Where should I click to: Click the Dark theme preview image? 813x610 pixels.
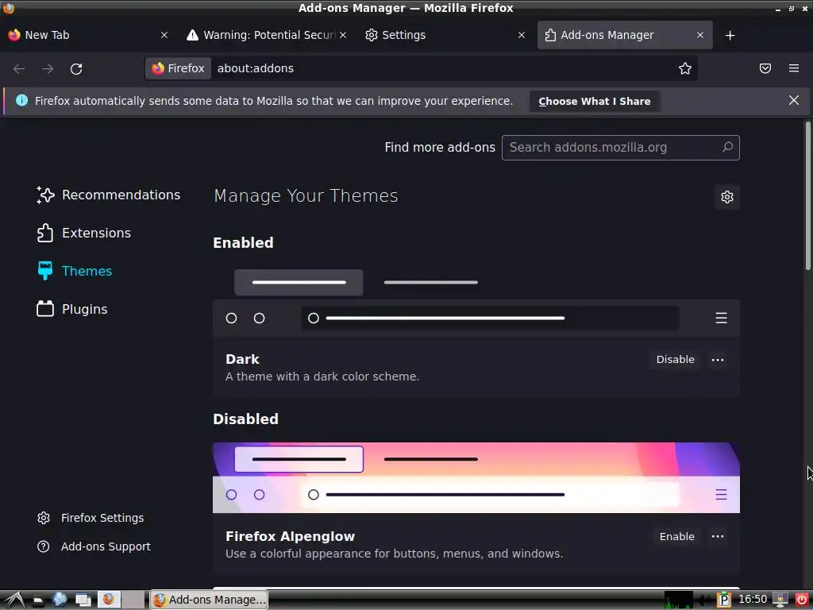point(476,301)
